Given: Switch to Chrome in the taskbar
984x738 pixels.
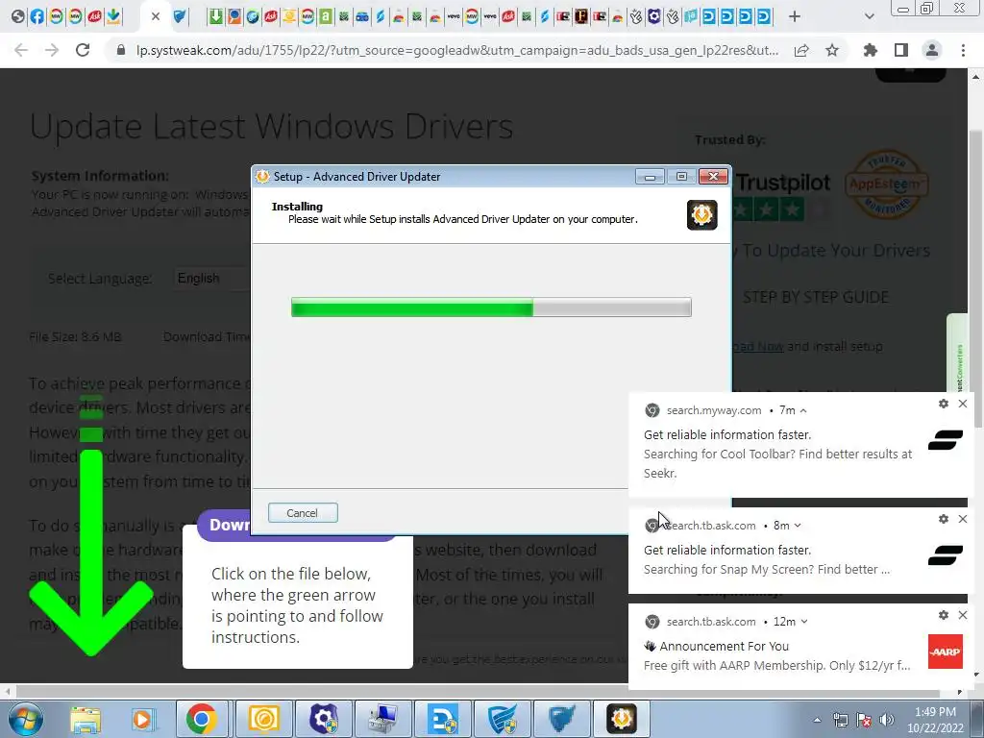Looking at the screenshot, I should point(202,719).
